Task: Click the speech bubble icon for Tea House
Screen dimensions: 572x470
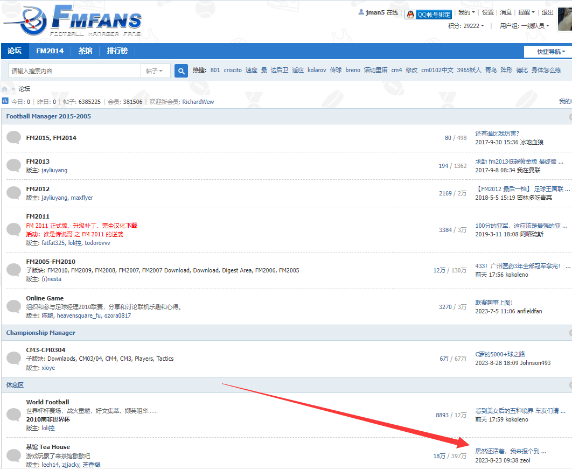Action: (x=14, y=456)
